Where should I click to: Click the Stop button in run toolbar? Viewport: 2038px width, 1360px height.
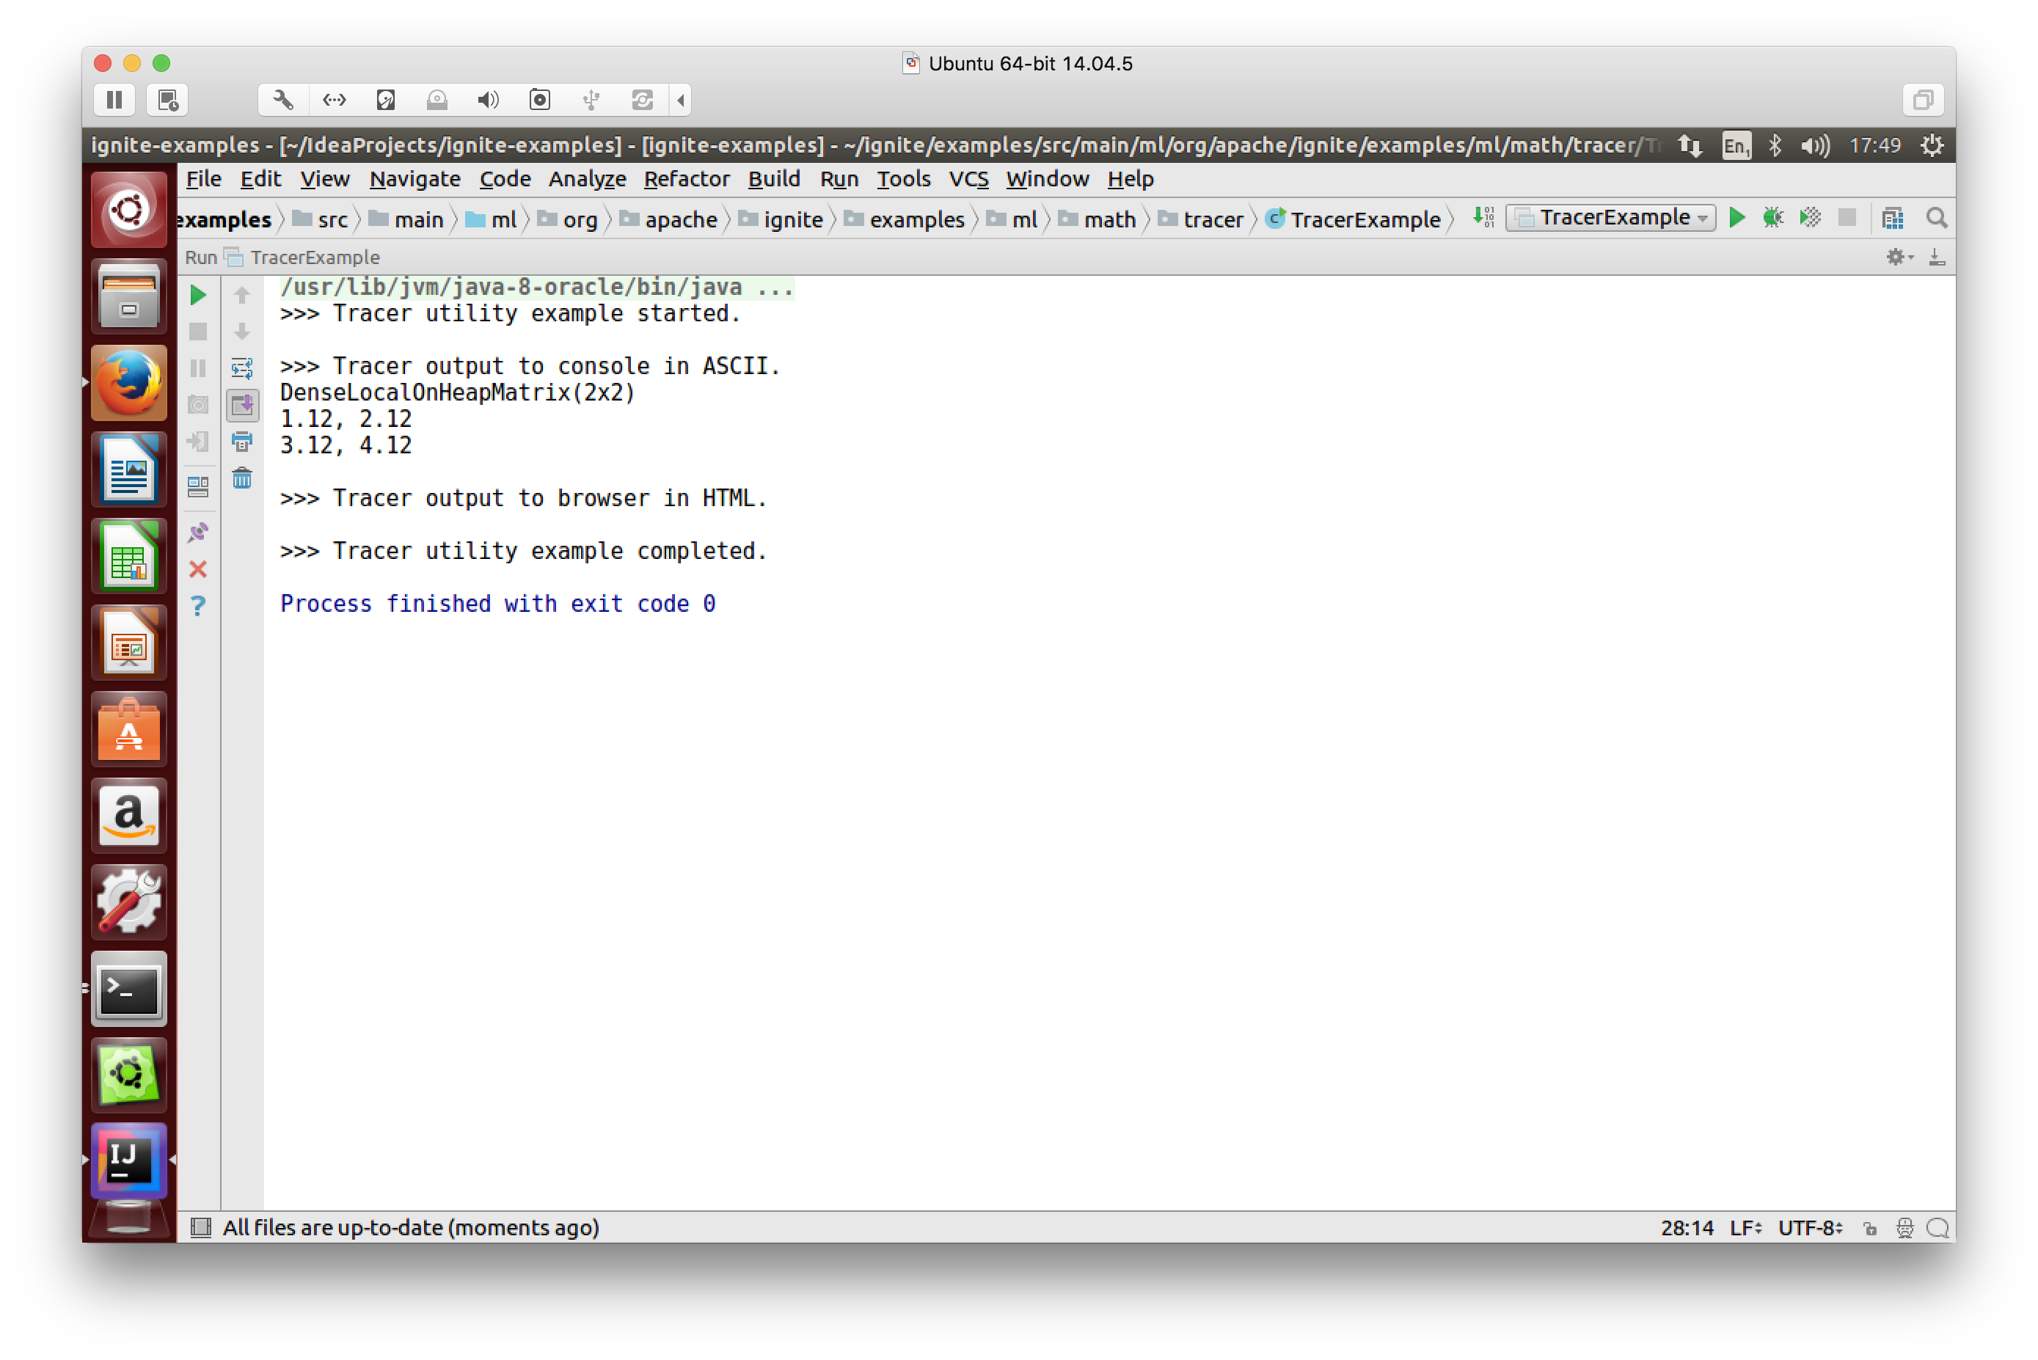[199, 331]
